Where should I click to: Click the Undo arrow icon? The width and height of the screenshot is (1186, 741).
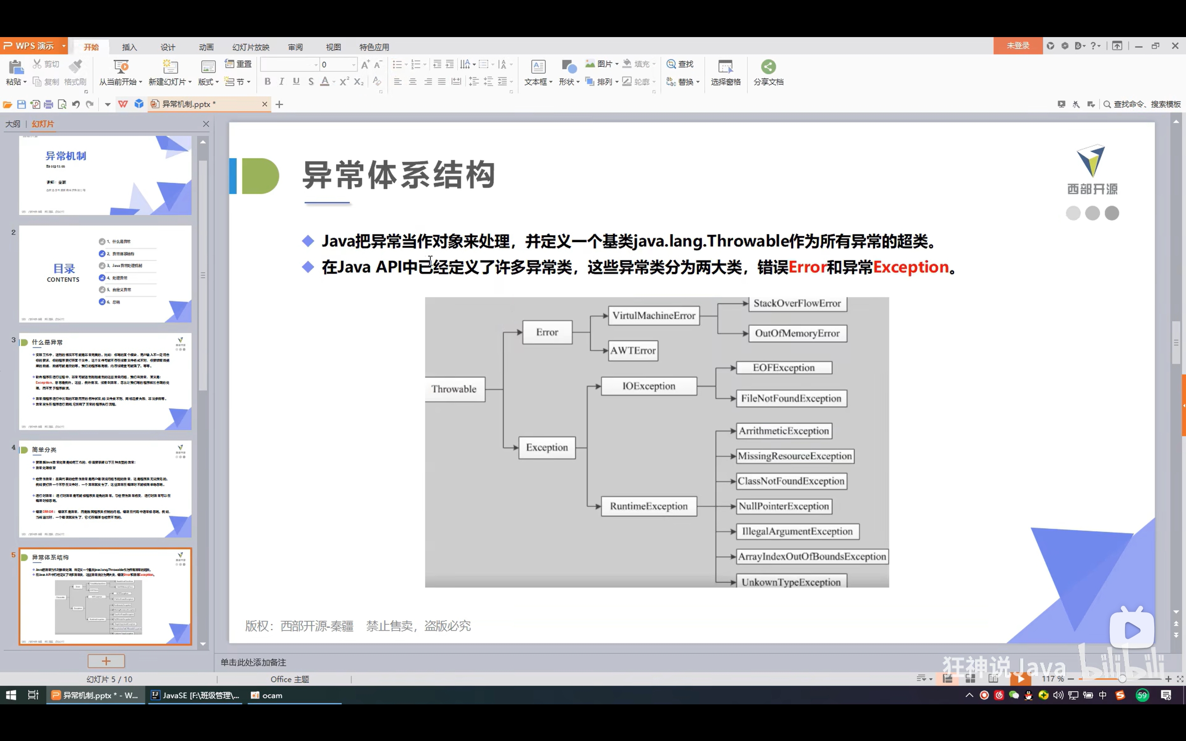pyautogui.click(x=75, y=104)
